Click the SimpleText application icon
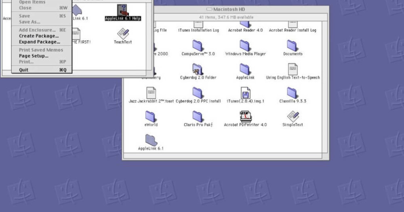This screenshot has height=212, width=404. [292, 116]
